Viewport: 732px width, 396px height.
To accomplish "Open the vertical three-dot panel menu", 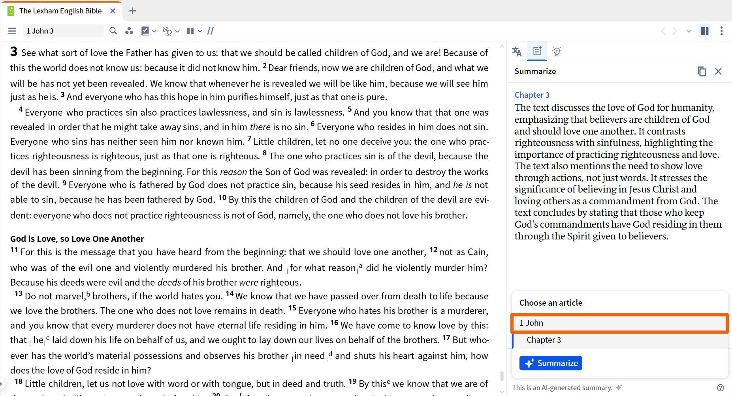I will tap(721, 31).
